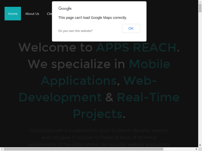Click the horizontal scrollbar thumb

pyautogui.click(x=83, y=149)
